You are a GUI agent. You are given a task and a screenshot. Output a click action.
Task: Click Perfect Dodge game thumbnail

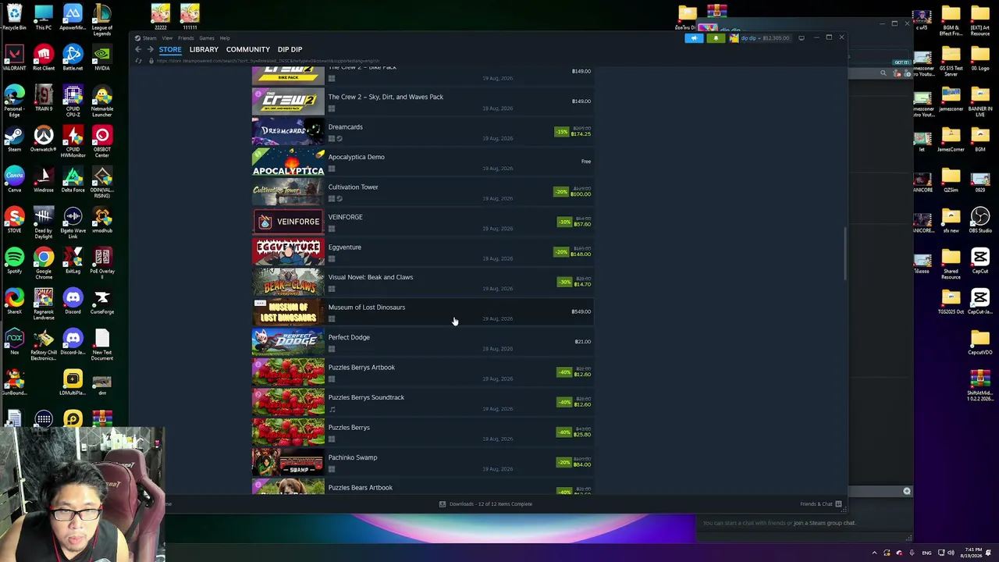(288, 342)
